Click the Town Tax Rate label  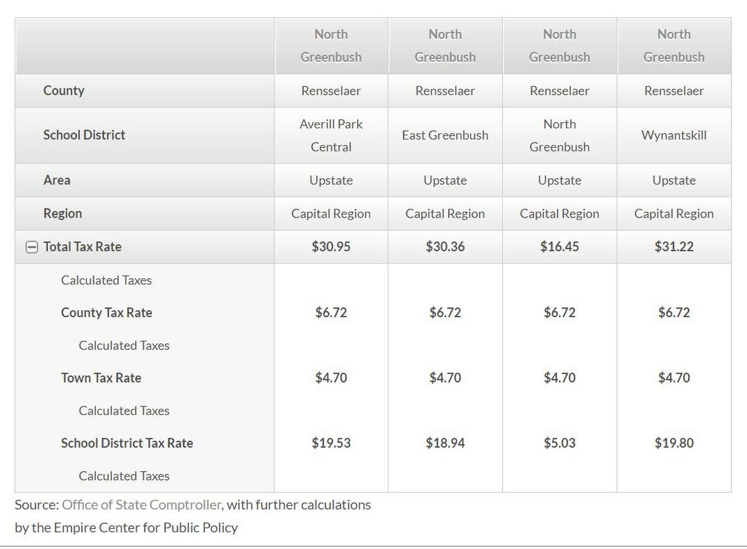(x=101, y=378)
